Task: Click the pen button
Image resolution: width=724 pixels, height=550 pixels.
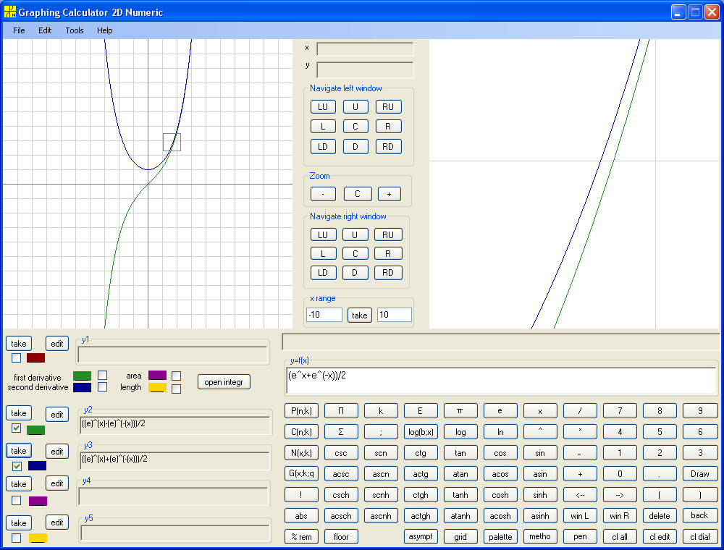Action: 580,537
